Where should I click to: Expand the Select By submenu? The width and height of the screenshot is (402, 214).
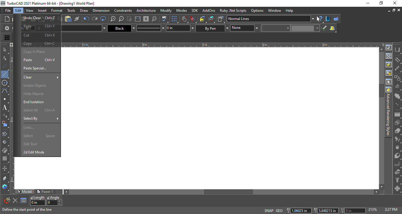[41, 118]
